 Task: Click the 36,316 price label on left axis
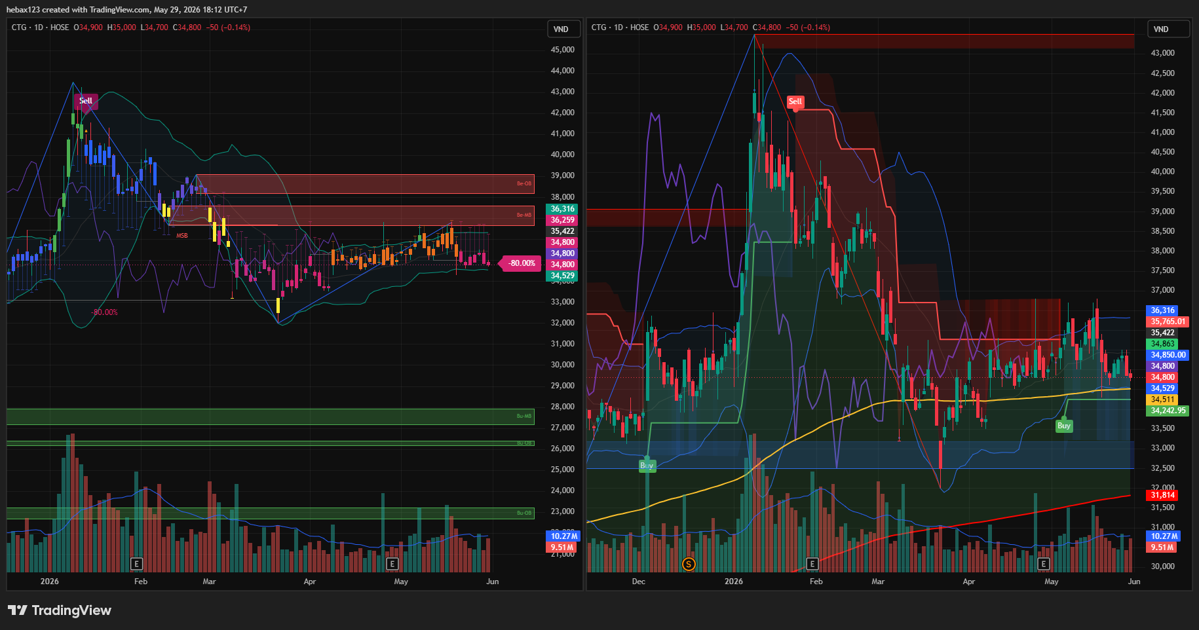(x=562, y=209)
